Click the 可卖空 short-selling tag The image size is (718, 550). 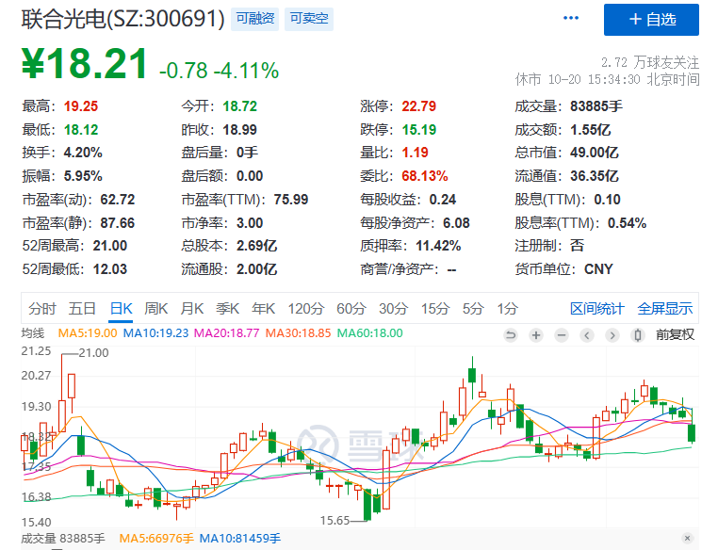pos(309,19)
